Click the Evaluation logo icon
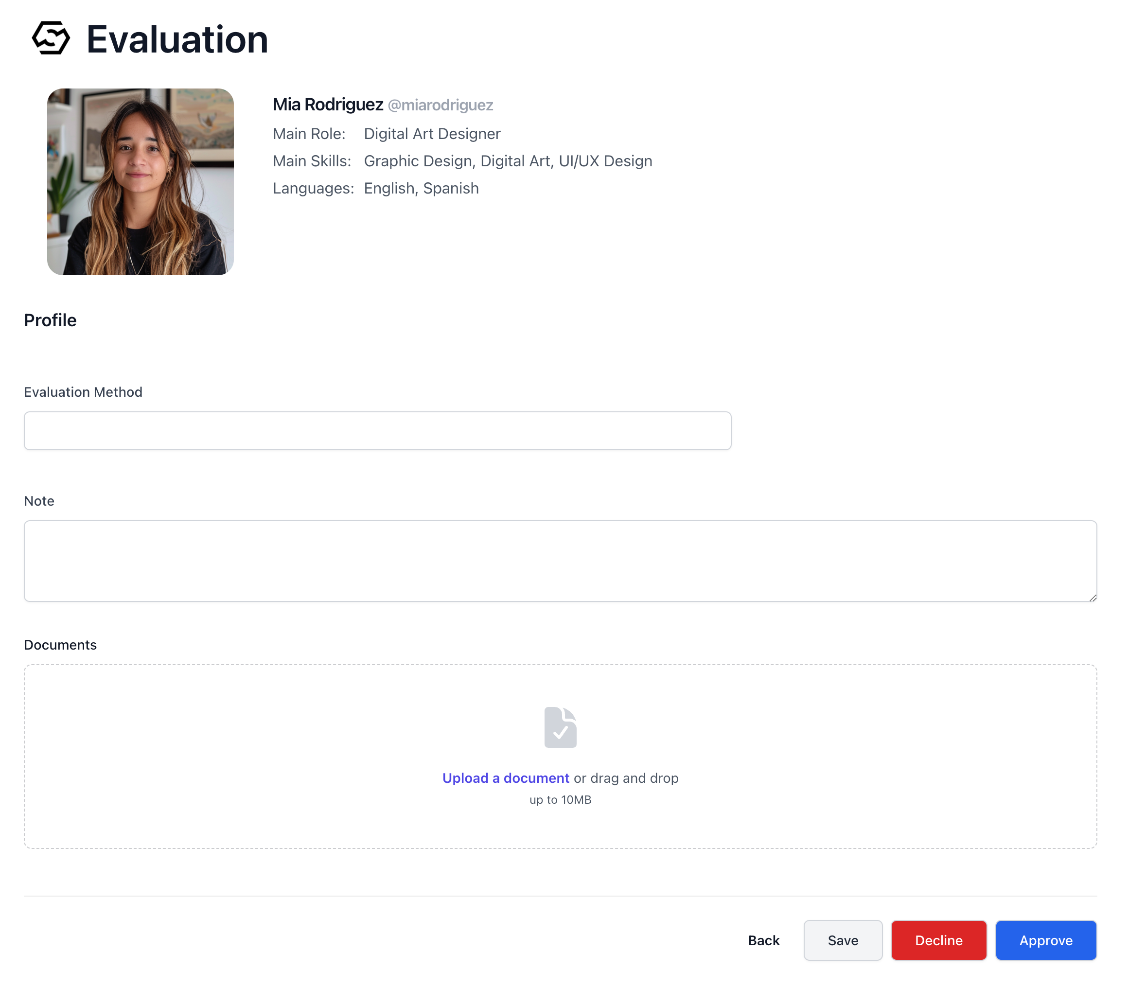This screenshot has width=1128, height=988. pyautogui.click(x=51, y=38)
